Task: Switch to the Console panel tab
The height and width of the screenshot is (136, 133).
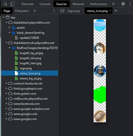Action: coord(45,4)
